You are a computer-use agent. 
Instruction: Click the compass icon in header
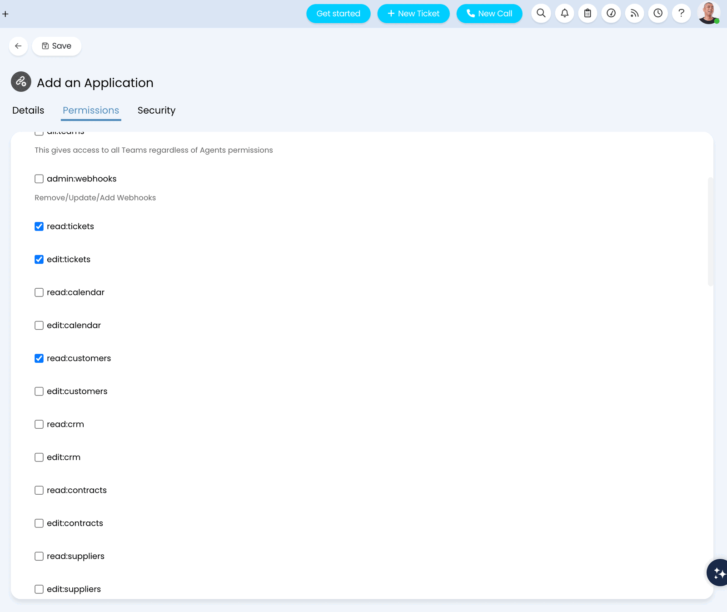(611, 13)
